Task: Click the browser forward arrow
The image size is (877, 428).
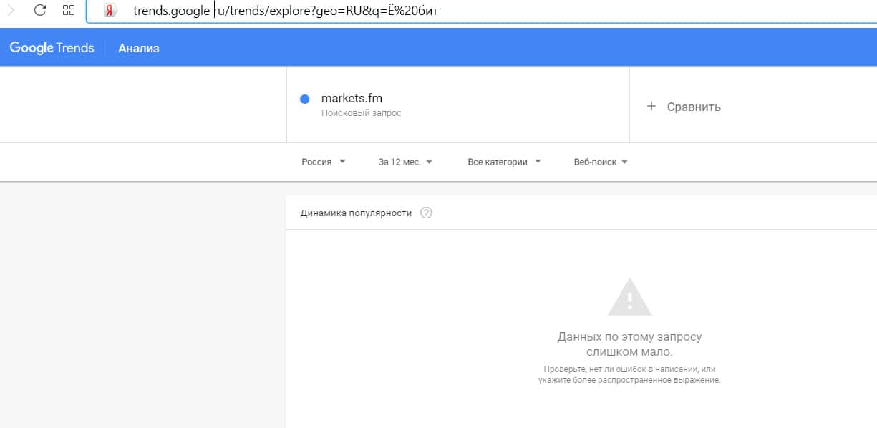Action: click(x=11, y=11)
